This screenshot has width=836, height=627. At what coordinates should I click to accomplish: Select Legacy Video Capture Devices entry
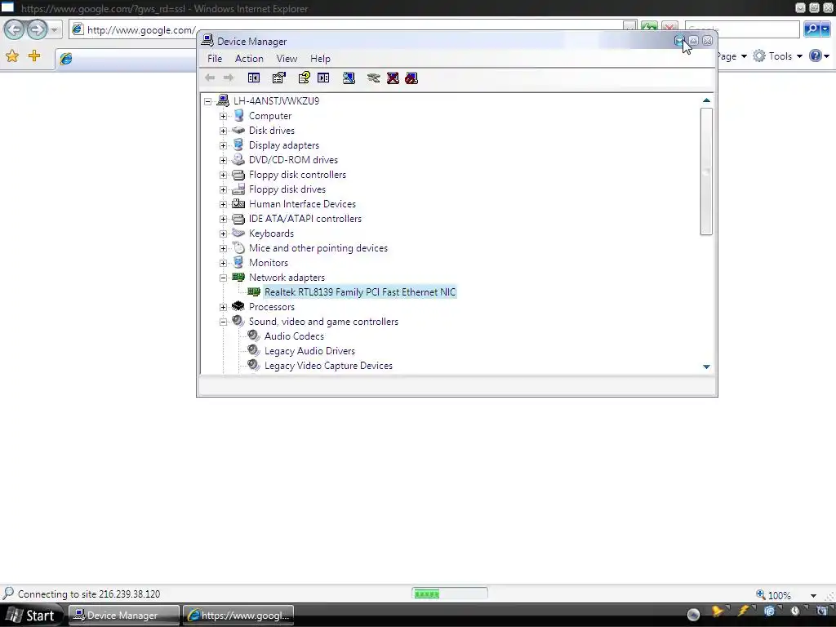[x=328, y=366]
